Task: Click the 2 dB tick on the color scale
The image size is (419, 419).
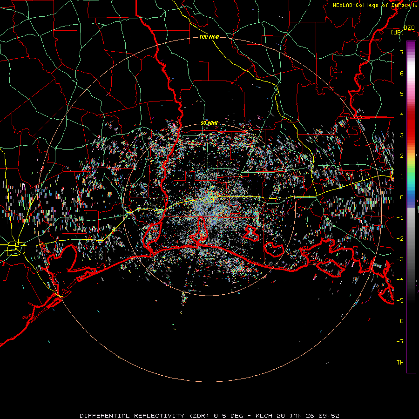Action: 402,156
